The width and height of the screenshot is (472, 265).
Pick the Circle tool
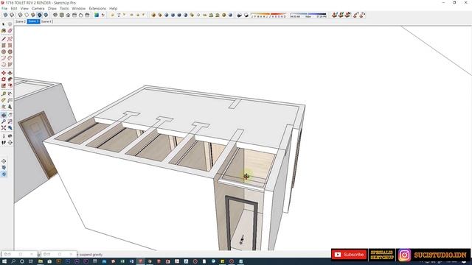[x=4, y=52]
